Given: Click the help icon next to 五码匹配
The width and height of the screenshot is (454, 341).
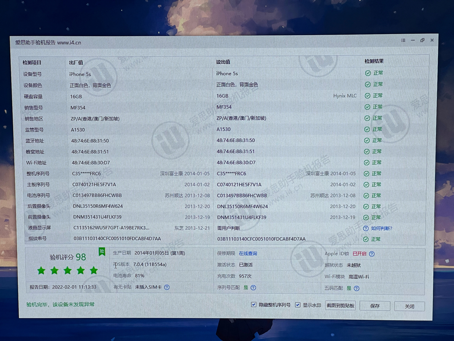Looking at the screenshot, I should click(x=357, y=288).
